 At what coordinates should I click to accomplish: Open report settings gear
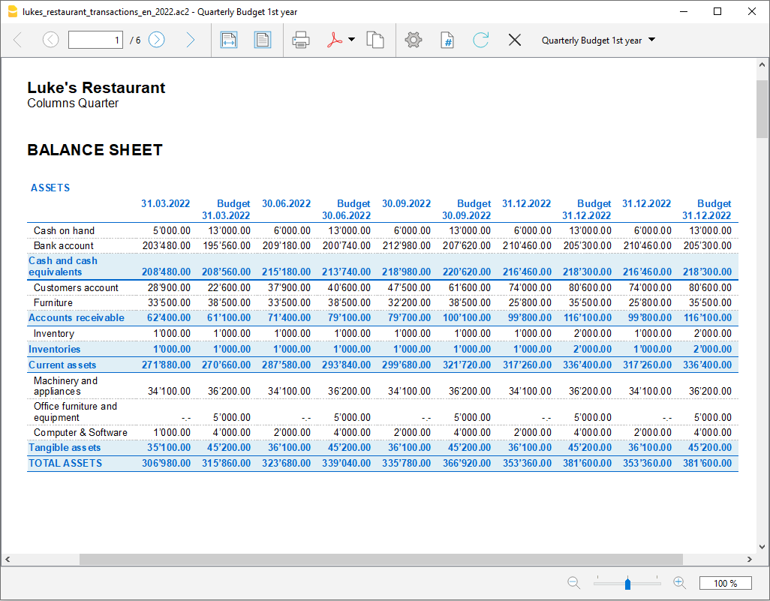tap(414, 40)
